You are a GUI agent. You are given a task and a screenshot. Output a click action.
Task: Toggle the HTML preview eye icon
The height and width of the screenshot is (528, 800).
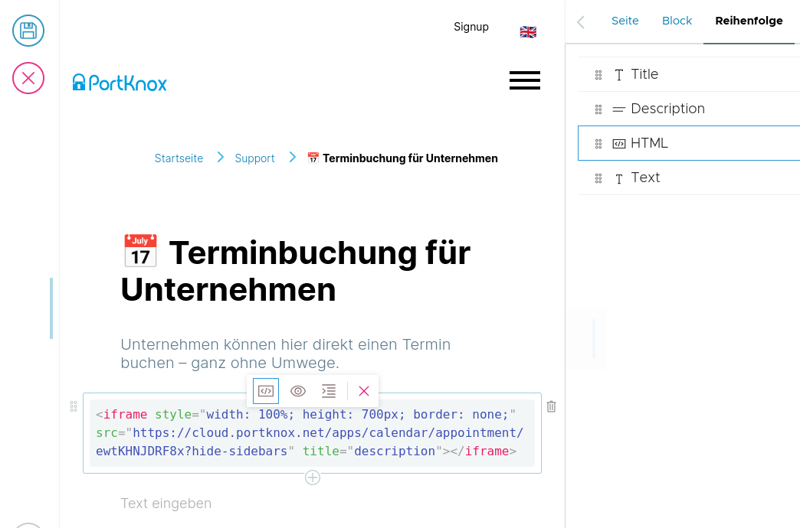pos(298,391)
